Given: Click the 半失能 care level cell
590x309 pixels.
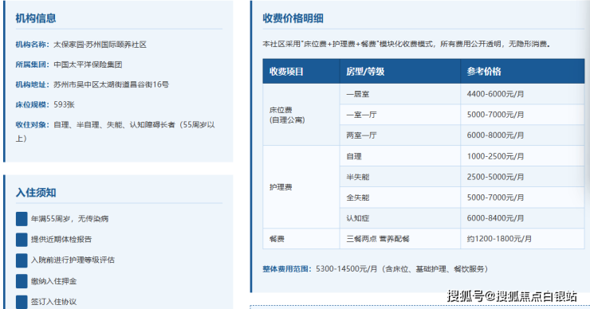Looking at the screenshot, I should (x=400, y=177).
